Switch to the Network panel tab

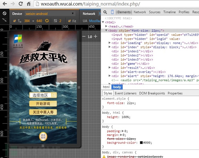[x=140, y=12]
